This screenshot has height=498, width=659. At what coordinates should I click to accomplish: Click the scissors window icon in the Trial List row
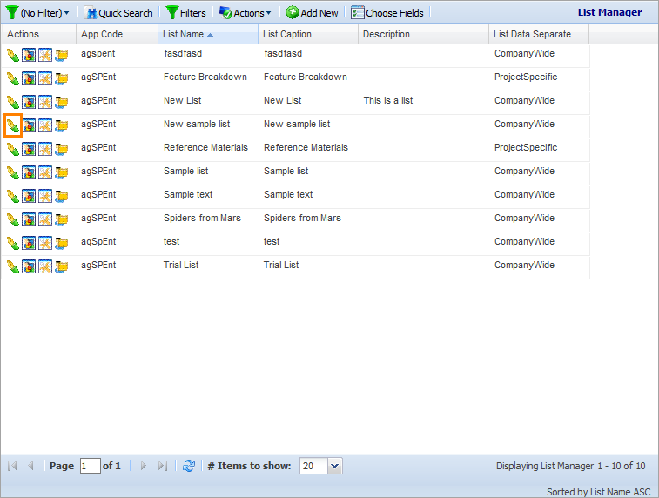45,267
